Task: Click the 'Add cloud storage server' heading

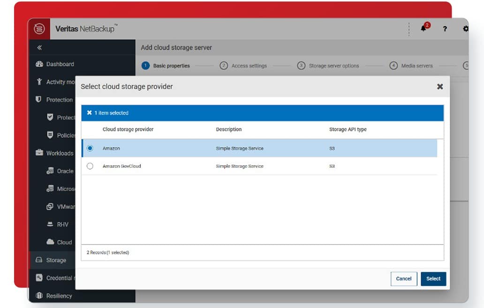Action: [x=176, y=47]
